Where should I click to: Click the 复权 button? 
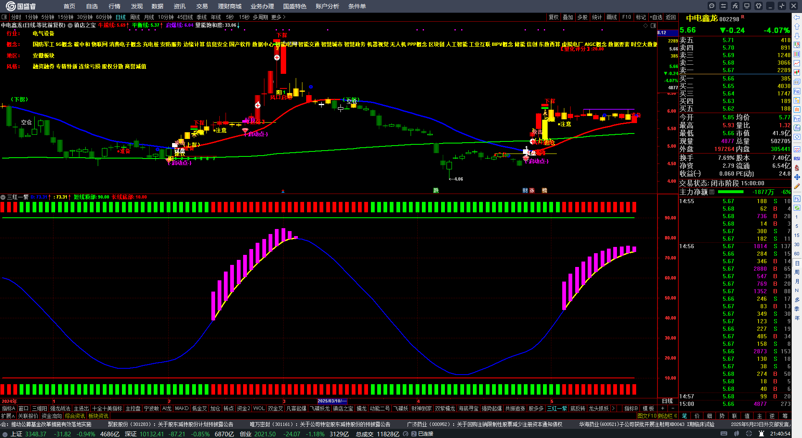pos(554,17)
